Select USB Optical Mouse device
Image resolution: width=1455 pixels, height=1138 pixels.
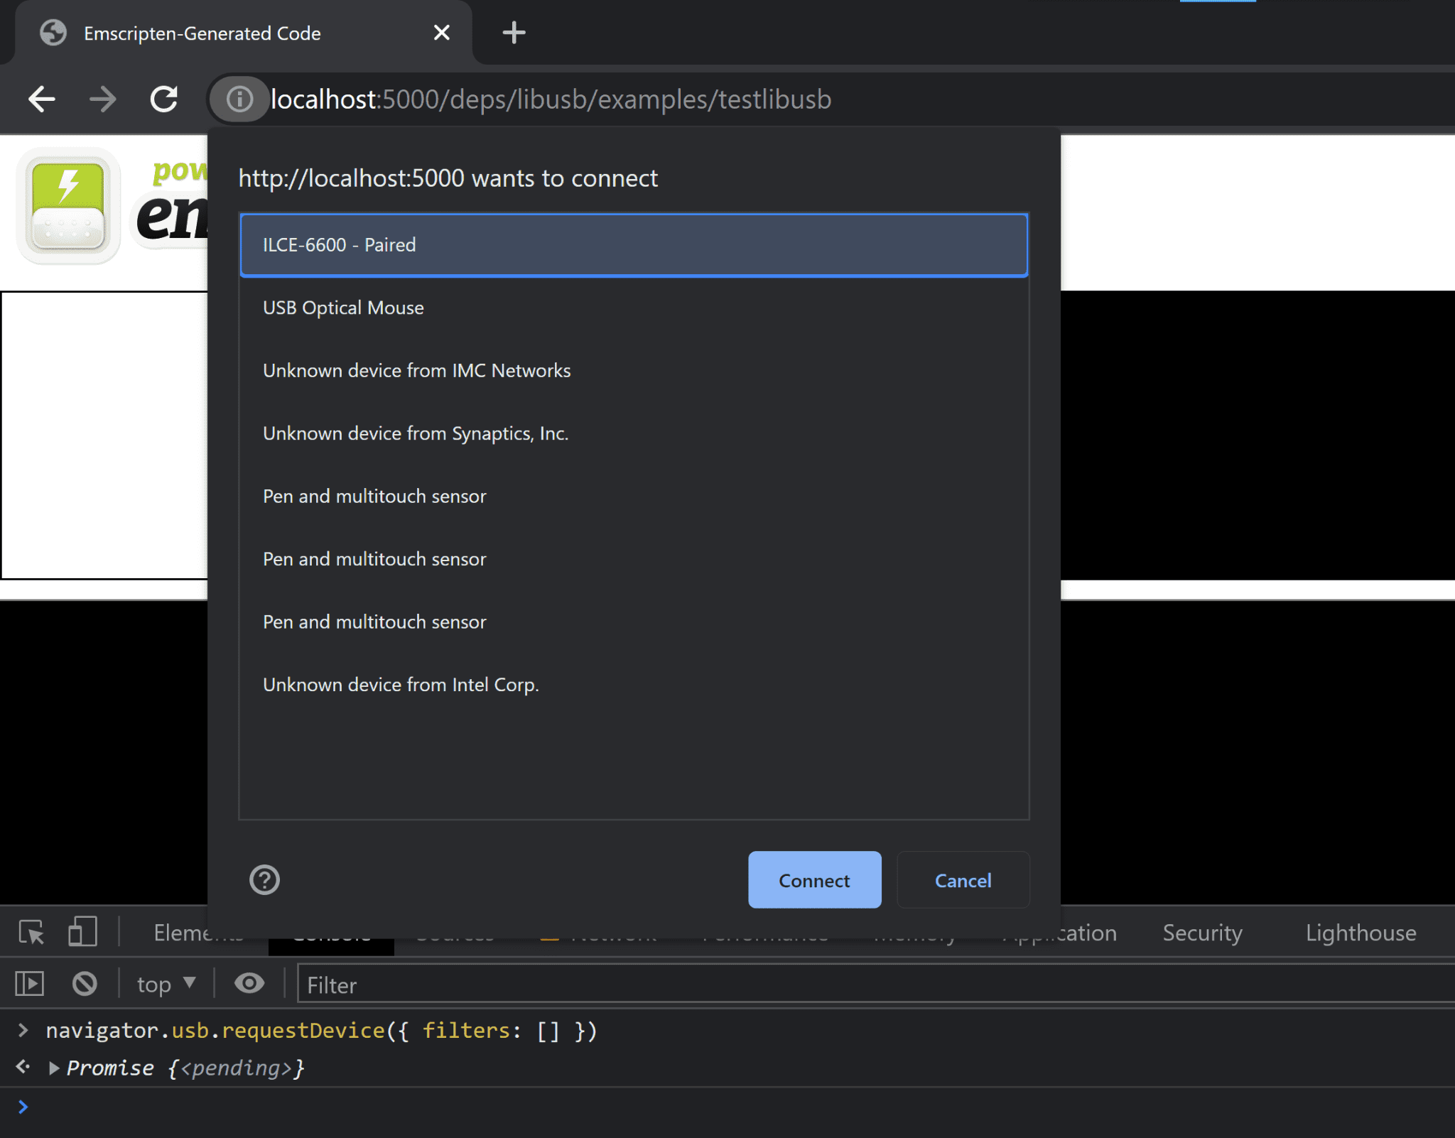pyautogui.click(x=634, y=307)
